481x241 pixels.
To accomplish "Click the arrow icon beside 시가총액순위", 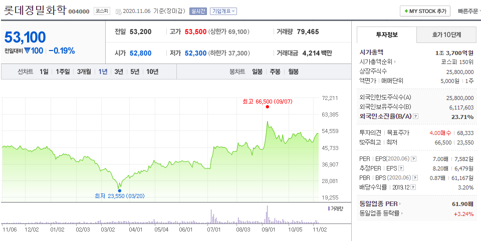I will [395, 62].
